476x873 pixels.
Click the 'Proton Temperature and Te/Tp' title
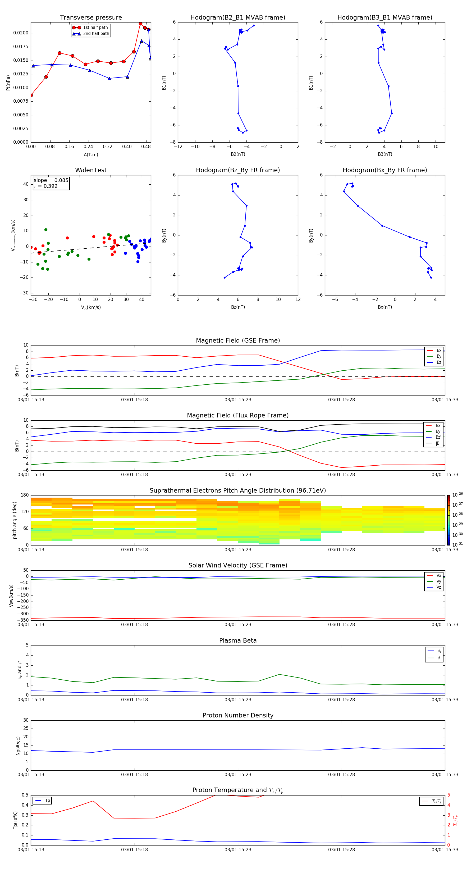pyautogui.click(x=238, y=790)
